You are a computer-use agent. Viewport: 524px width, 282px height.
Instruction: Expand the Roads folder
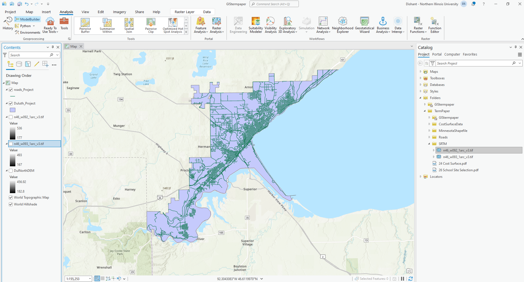point(429,137)
